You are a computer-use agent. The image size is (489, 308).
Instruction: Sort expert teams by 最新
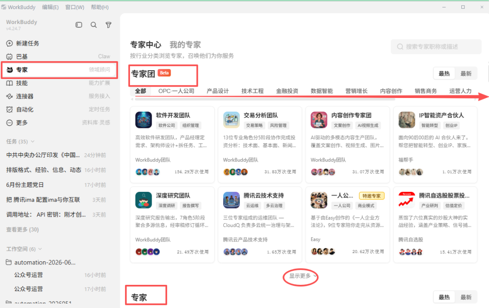click(x=466, y=74)
